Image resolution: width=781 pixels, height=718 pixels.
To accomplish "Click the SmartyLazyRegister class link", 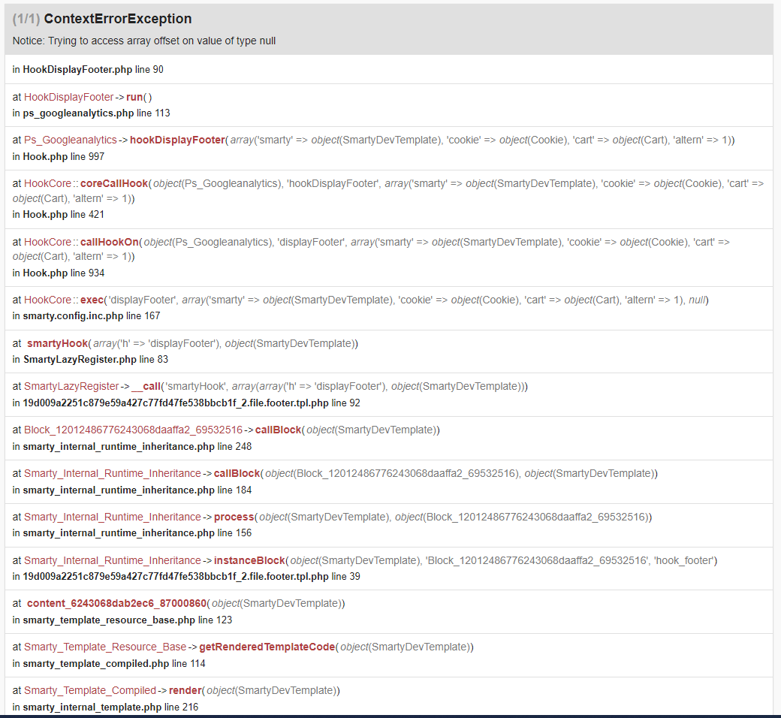I will 72,386.
